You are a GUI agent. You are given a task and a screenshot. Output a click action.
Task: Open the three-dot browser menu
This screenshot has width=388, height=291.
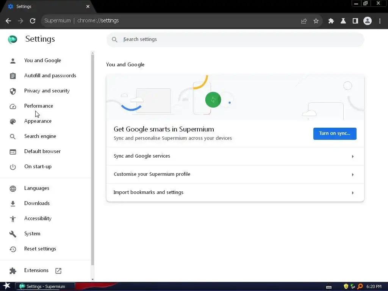(380, 21)
